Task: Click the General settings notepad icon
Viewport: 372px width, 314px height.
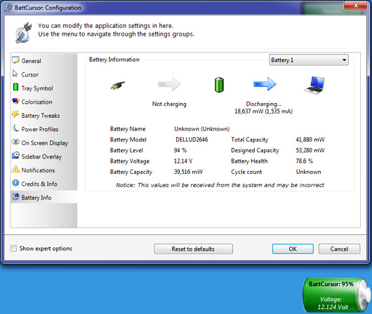Action: point(15,60)
